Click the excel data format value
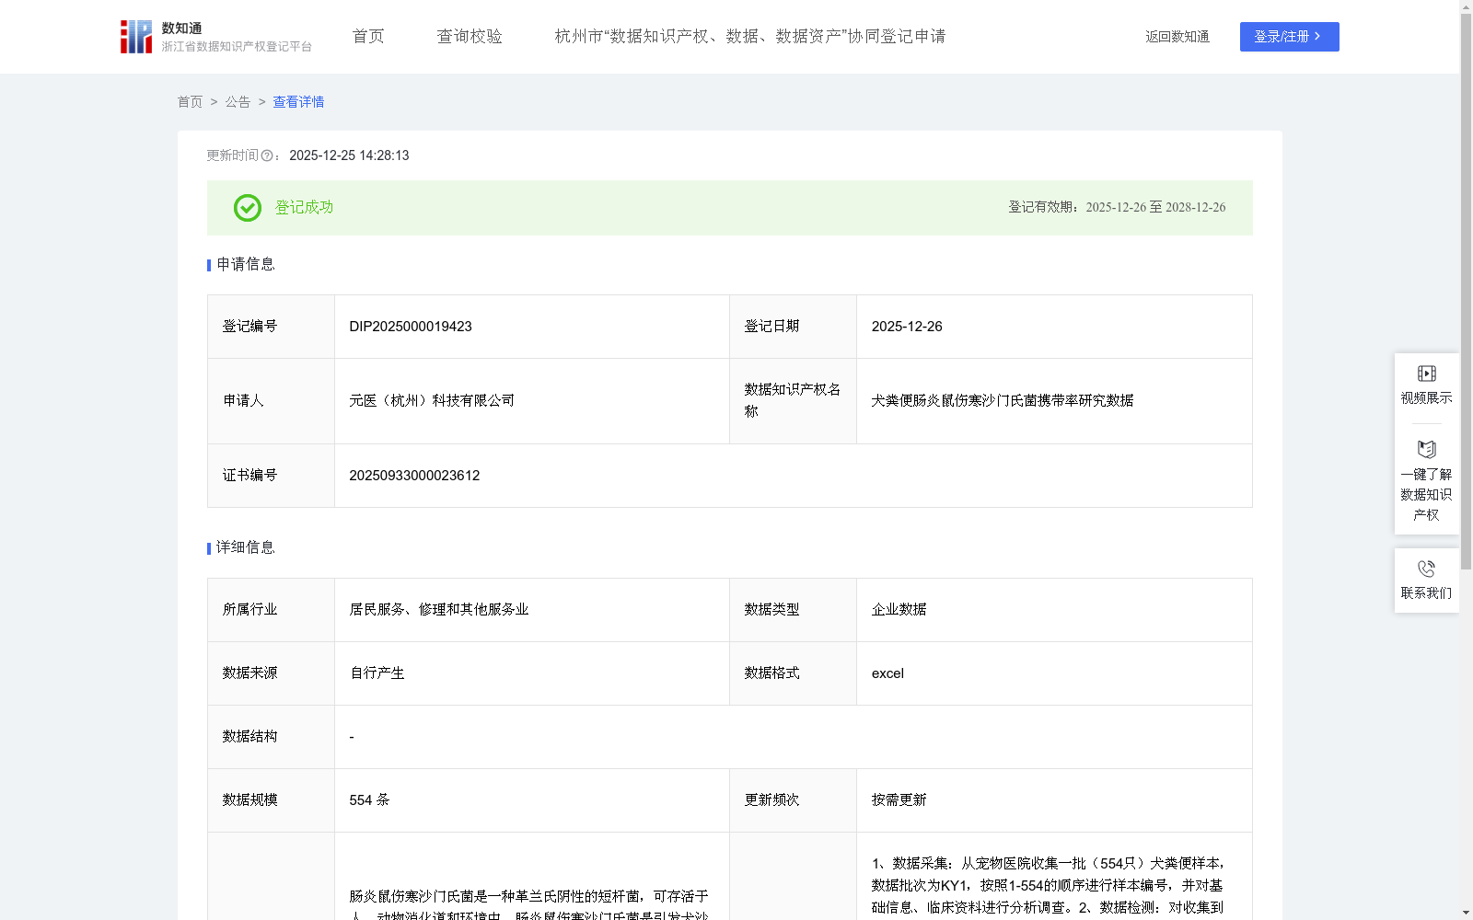The image size is (1473, 920). pyautogui.click(x=887, y=673)
